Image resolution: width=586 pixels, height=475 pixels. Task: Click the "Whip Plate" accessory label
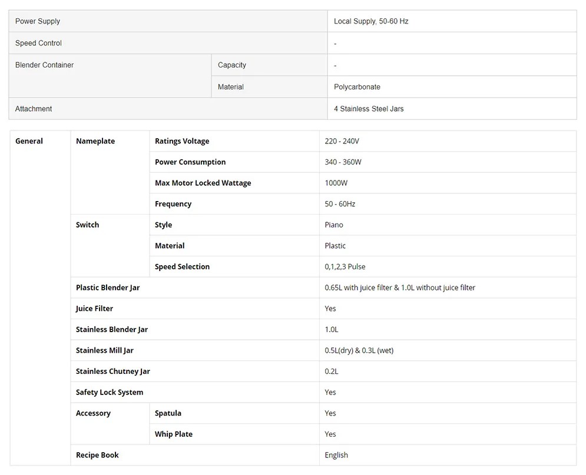click(x=174, y=434)
